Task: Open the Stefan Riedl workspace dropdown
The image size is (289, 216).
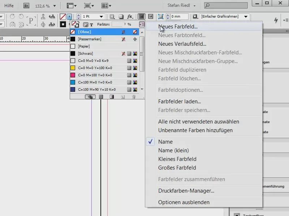Action: coord(181,5)
